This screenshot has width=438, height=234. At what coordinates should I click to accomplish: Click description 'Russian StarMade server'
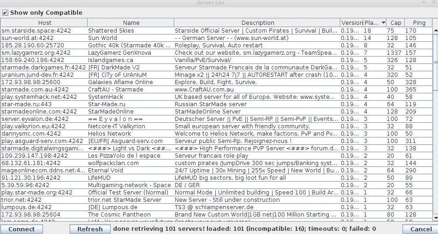pos(211,104)
